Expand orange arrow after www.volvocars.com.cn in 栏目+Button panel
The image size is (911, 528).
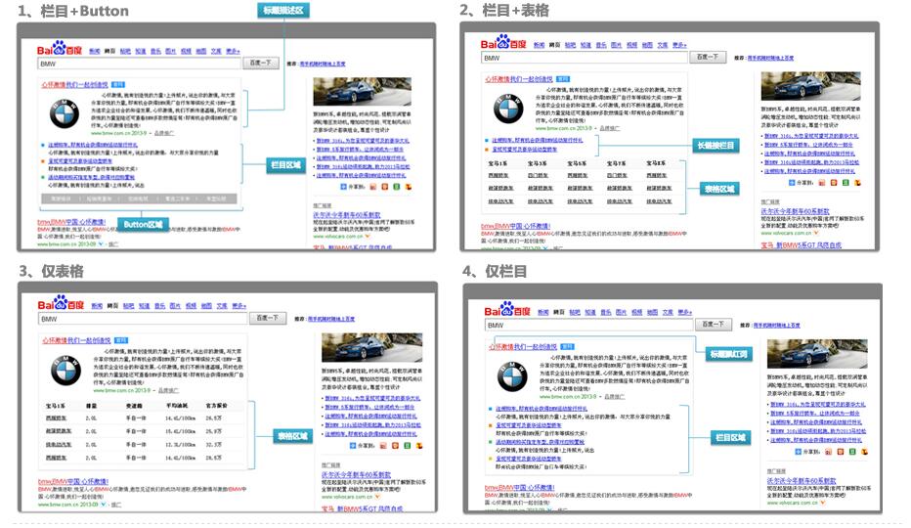pos(368,236)
